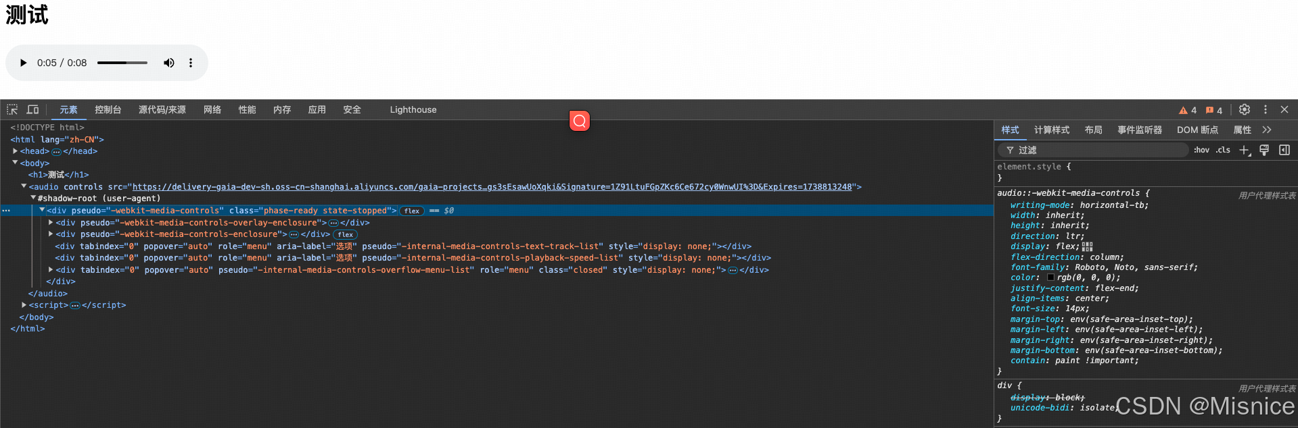The height and width of the screenshot is (428, 1298).
Task: Toggle flex badge on selected media-controls div
Action: coord(412,211)
